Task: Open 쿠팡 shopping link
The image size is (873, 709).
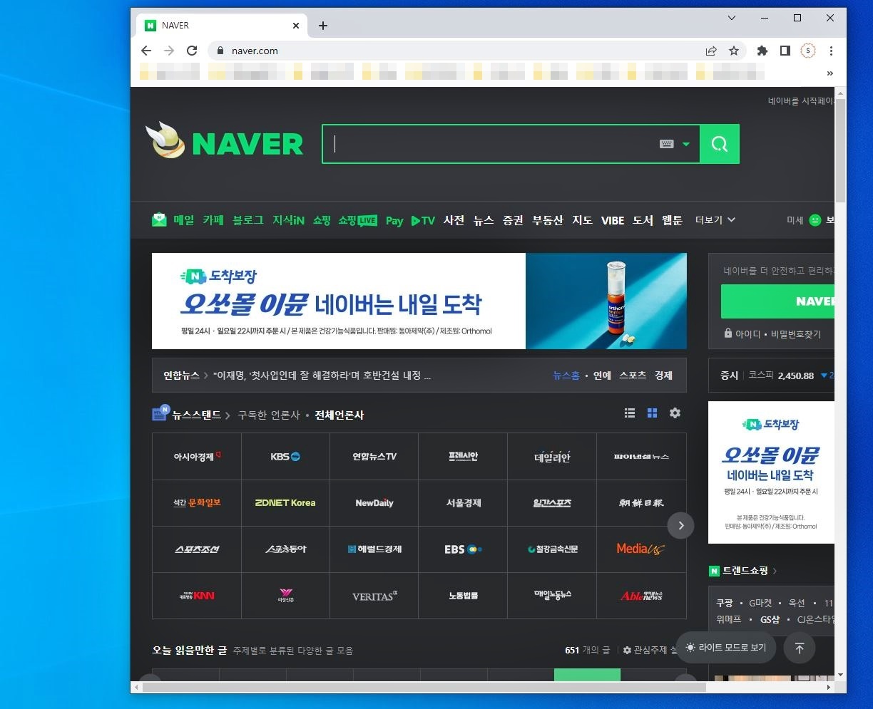Action: pos(725,603)
